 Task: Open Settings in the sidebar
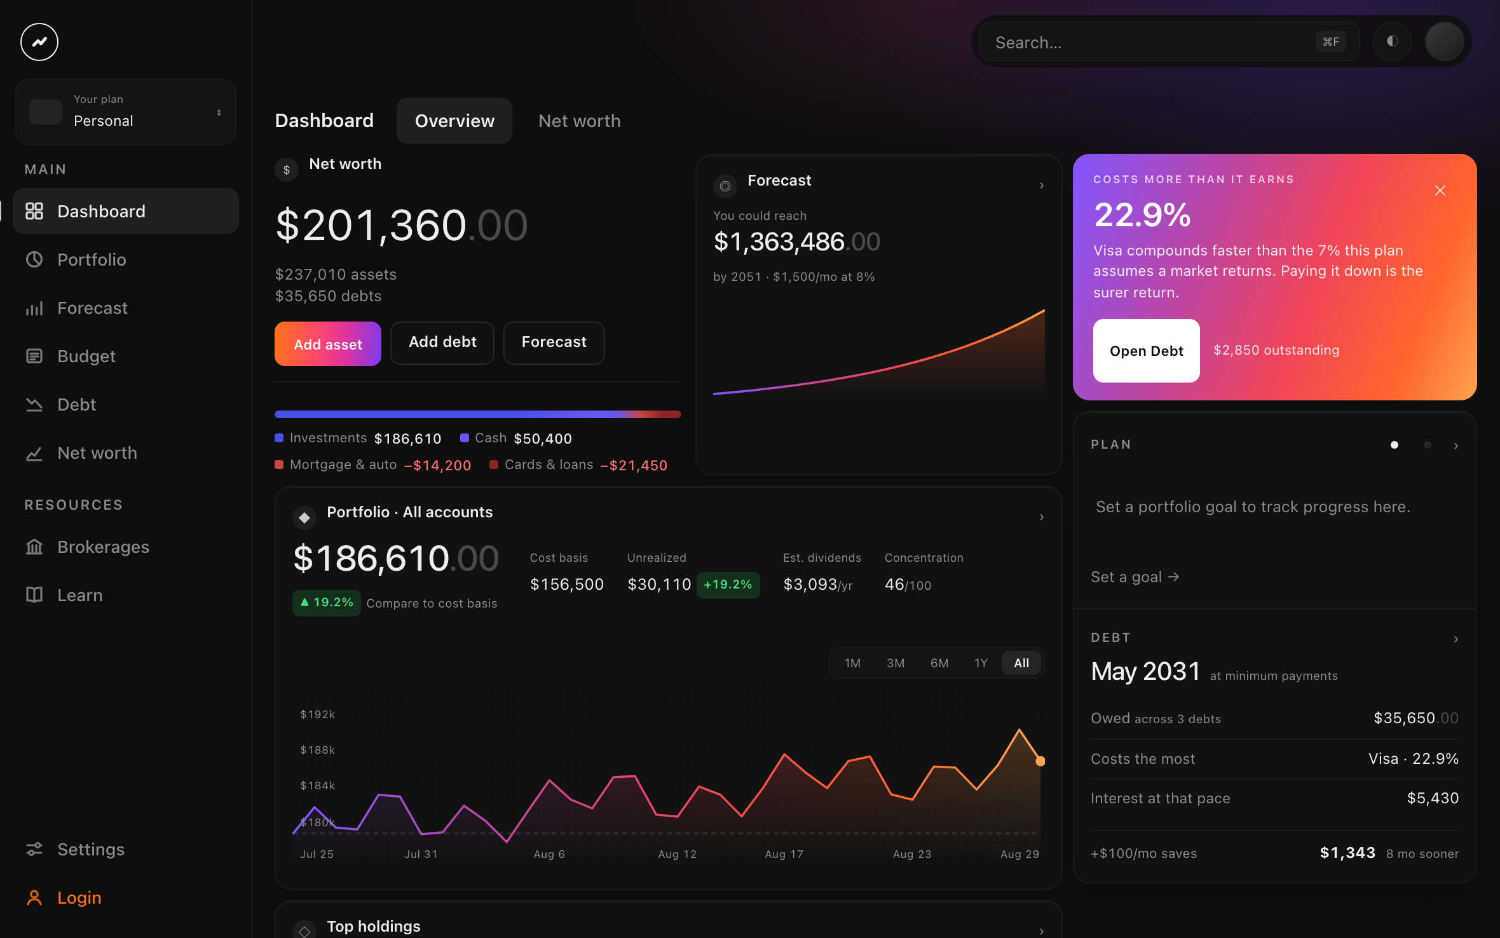126,849
